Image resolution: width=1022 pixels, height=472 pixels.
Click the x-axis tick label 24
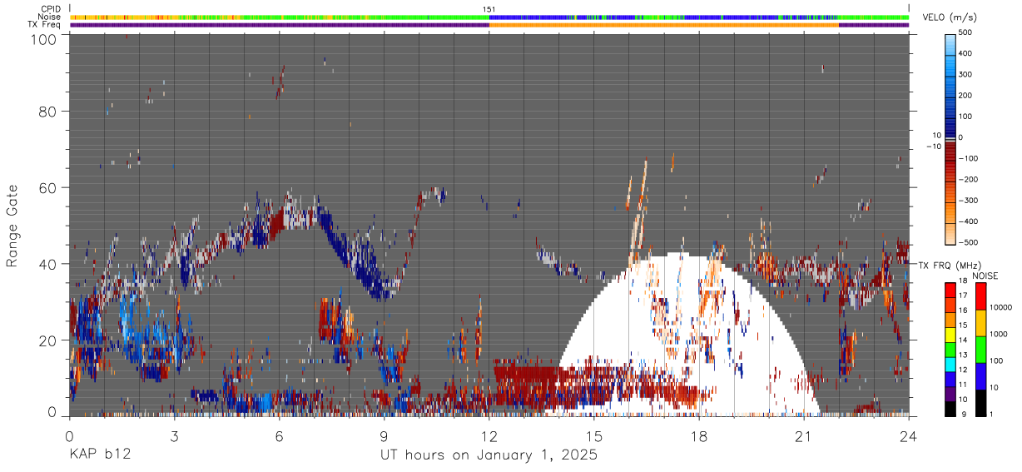(x=909, y=437)
